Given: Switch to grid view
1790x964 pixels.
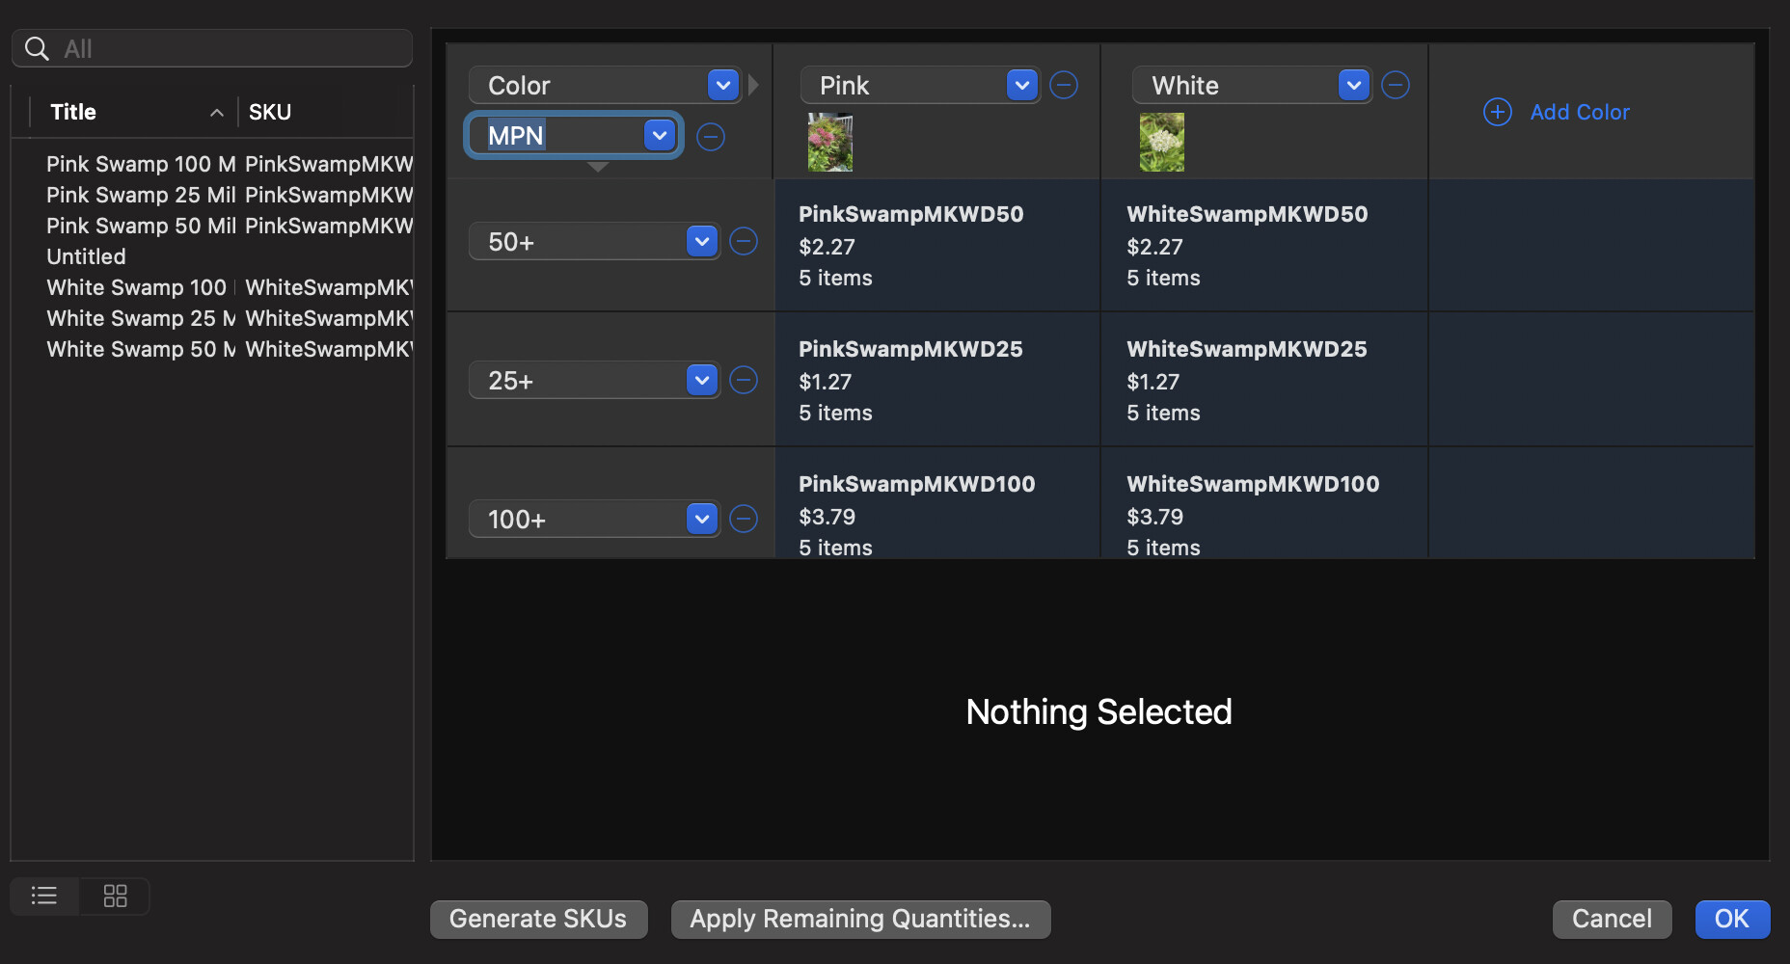Looking at the screenshot, I should [x=115, y=896].
